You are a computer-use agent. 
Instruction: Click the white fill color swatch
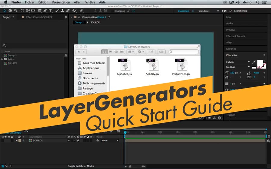[x=260, y=63]
